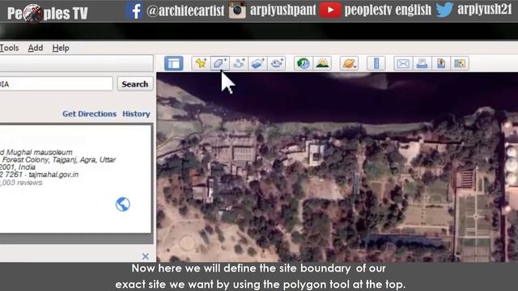Click the blue globe icon in results
Viewport: 518px width, 291px height.
pos(123,205)
